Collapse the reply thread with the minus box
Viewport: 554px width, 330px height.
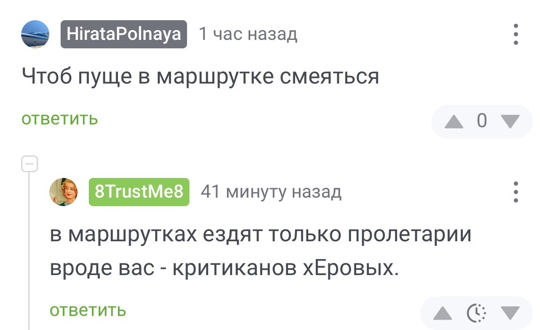tap(29, 164)
